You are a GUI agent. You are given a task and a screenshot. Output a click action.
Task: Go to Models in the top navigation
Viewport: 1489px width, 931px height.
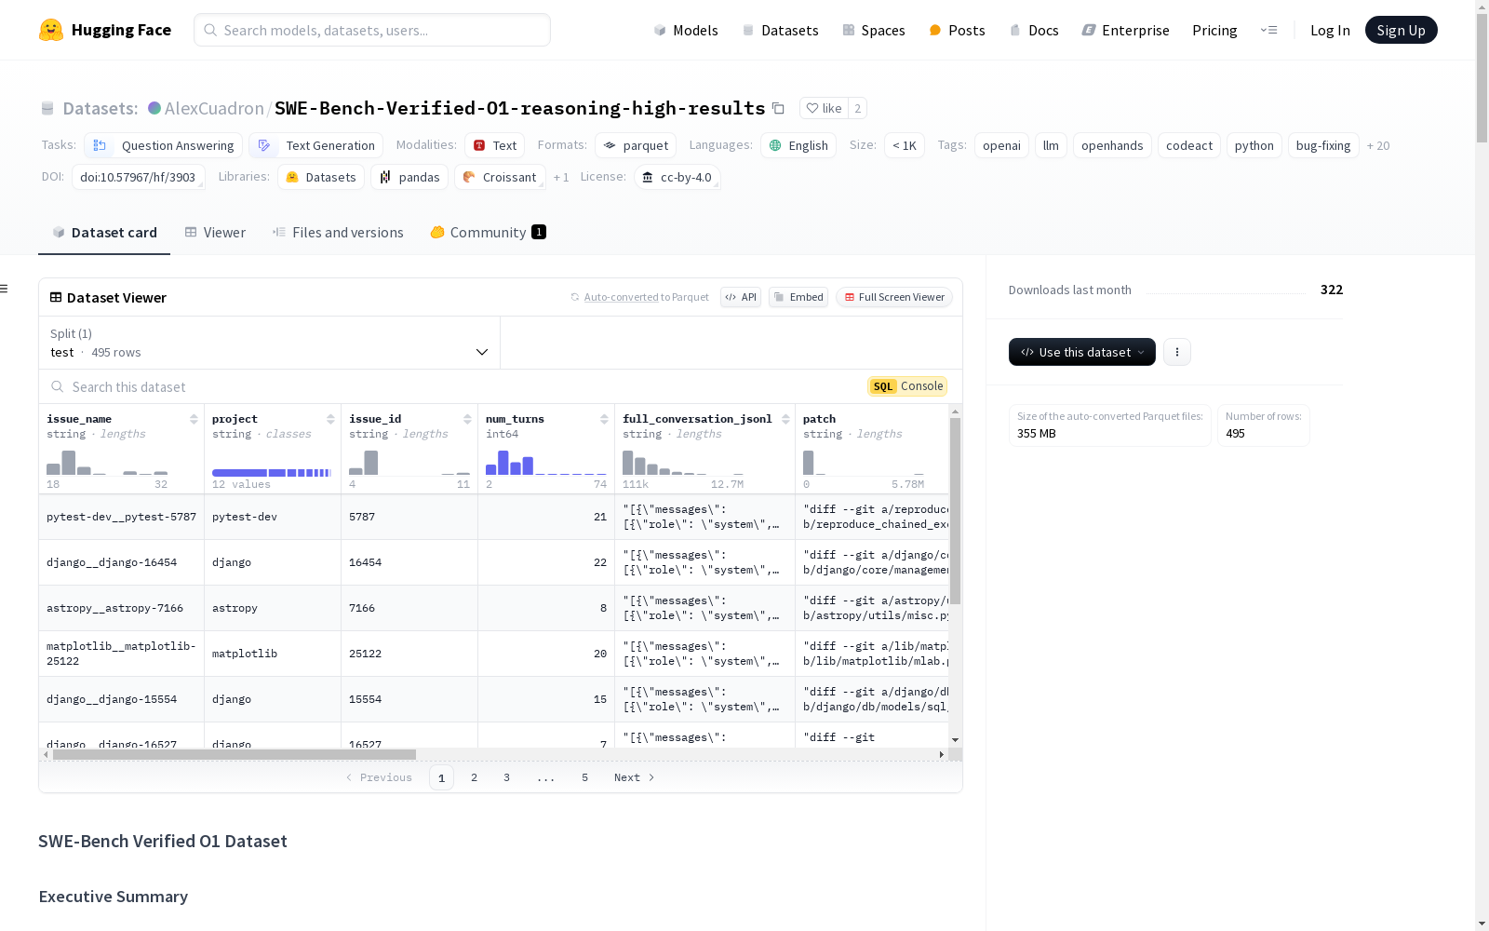tap(686, 30)
